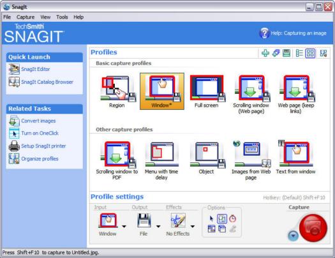The height and width of the screenshot is (258, 335).
Task: Open the Tools menu
Action: coord(62,17)
